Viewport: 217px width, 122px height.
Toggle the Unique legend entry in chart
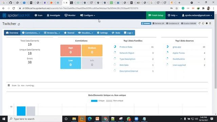[x=98, y=101]
